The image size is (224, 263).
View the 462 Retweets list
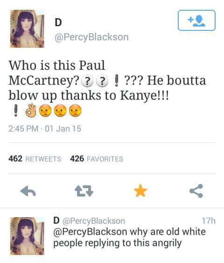coord(35,159)
